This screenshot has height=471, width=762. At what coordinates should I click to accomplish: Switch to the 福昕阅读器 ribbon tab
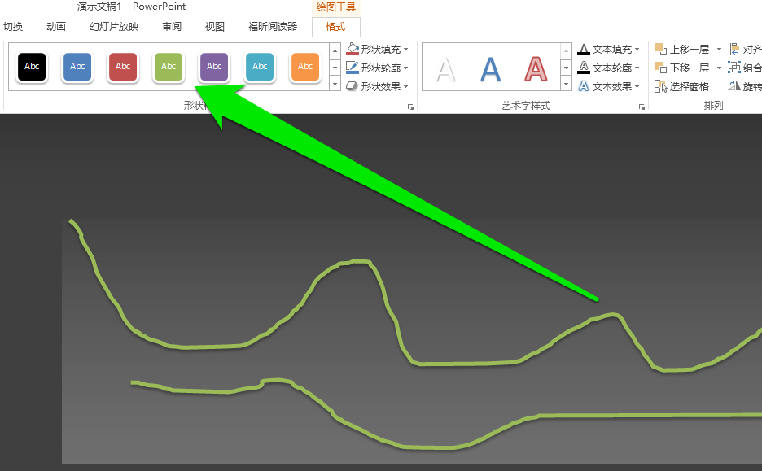click(x=273, y=26)
